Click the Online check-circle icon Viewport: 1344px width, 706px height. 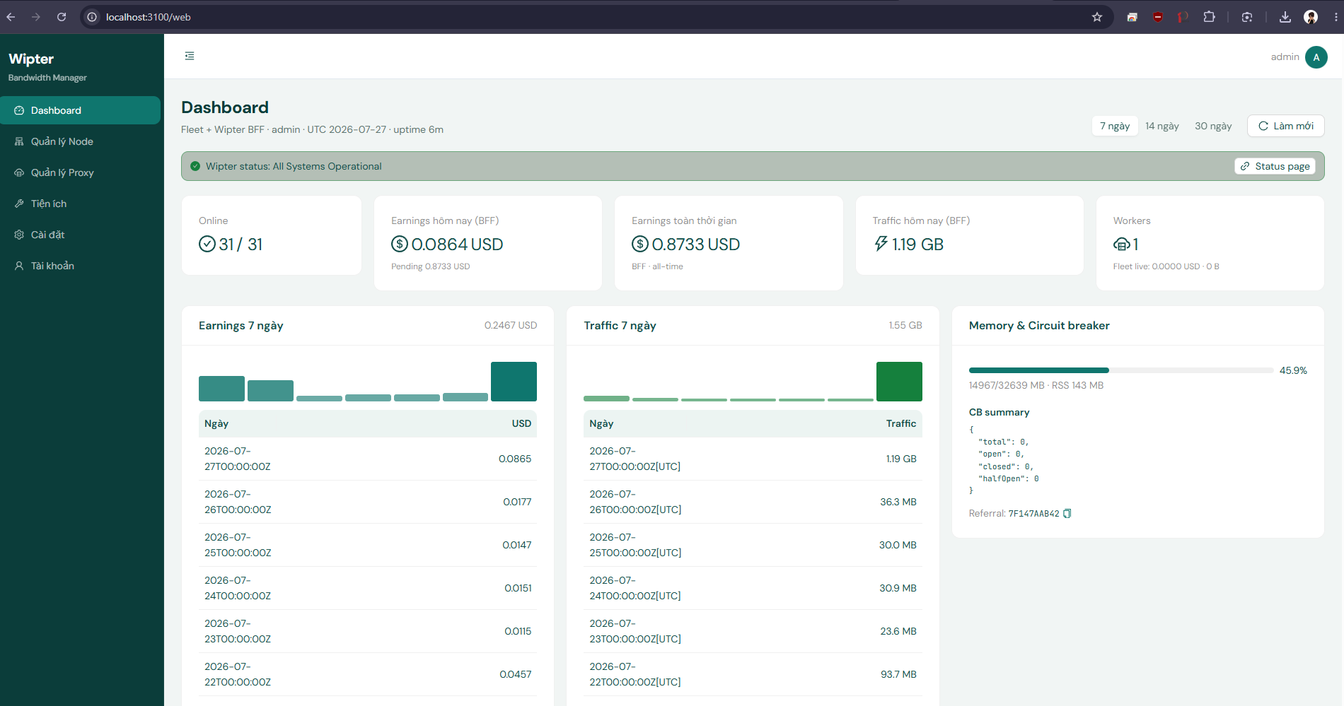[x=207, y=245]
